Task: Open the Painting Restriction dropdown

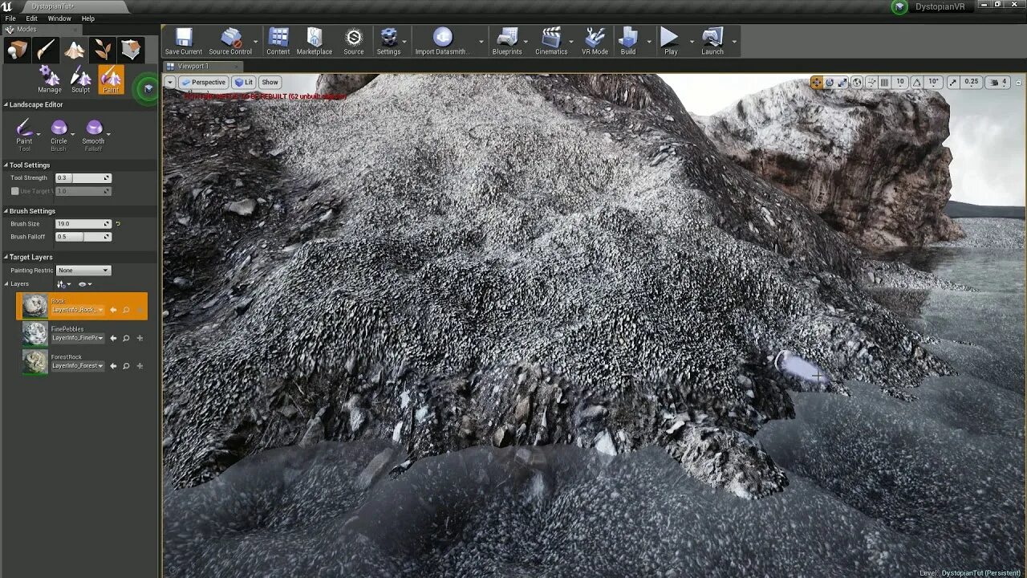Action: point(83,271)
